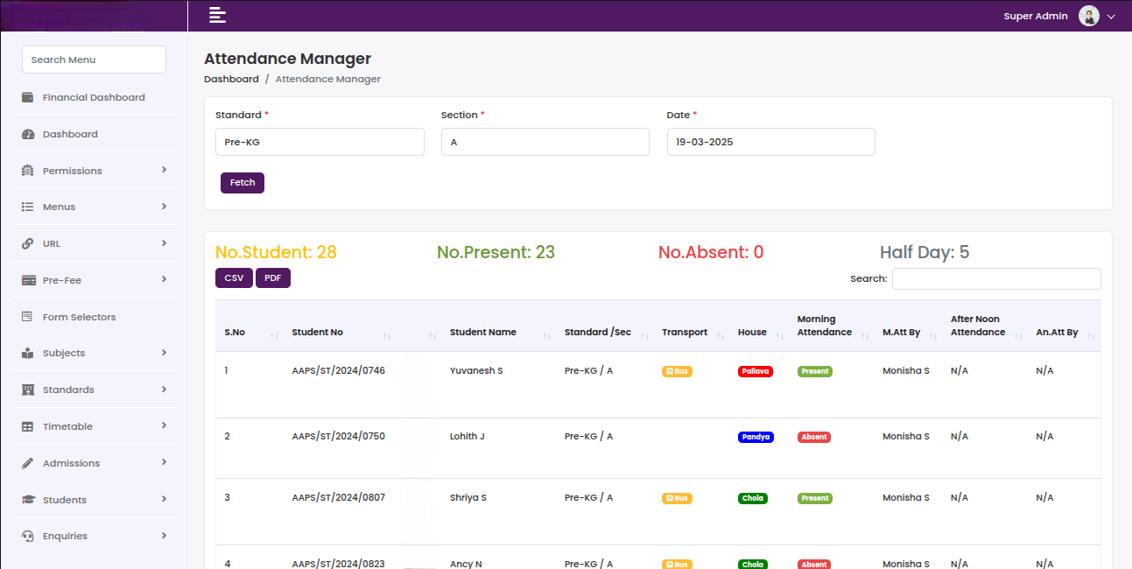
Task: Open the Section A dropdown
Action: click(545, 142)
